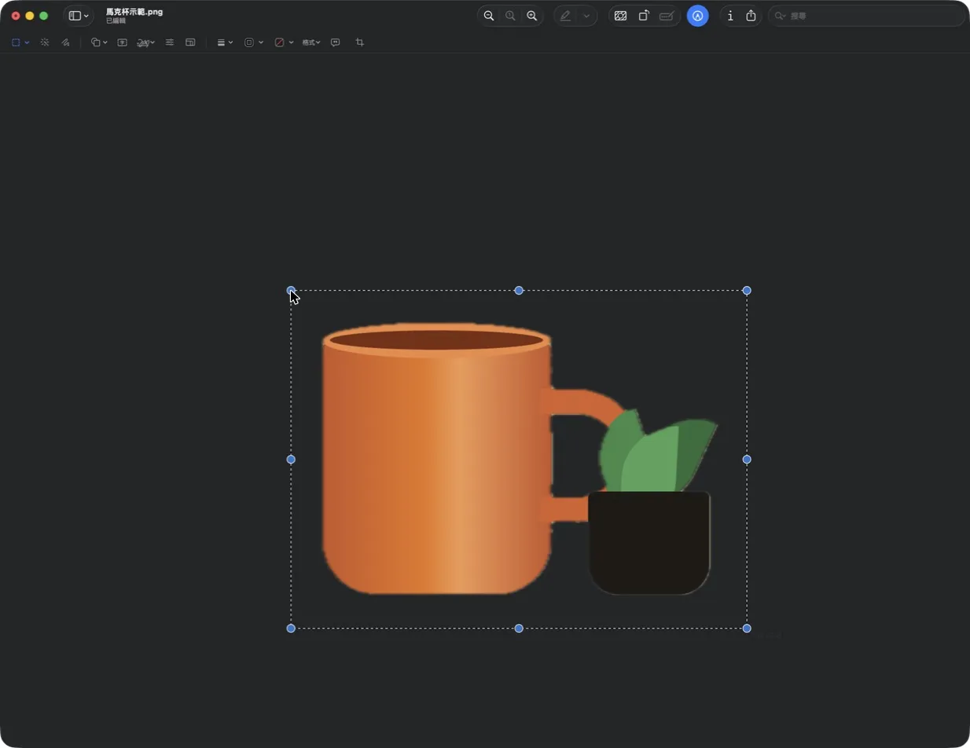The height and width of the screenshot is (748, 970).
Task: Click the bottom-right corner selection handle
Action: click(x=747, y=629)
